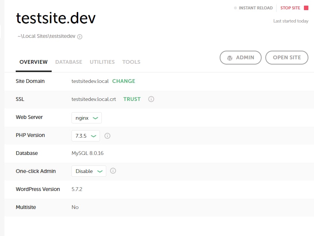The height and width of the screenshot is (236, 314).
Task: Click the MySQL 8.0.16 database value
Action: point(88,153)
